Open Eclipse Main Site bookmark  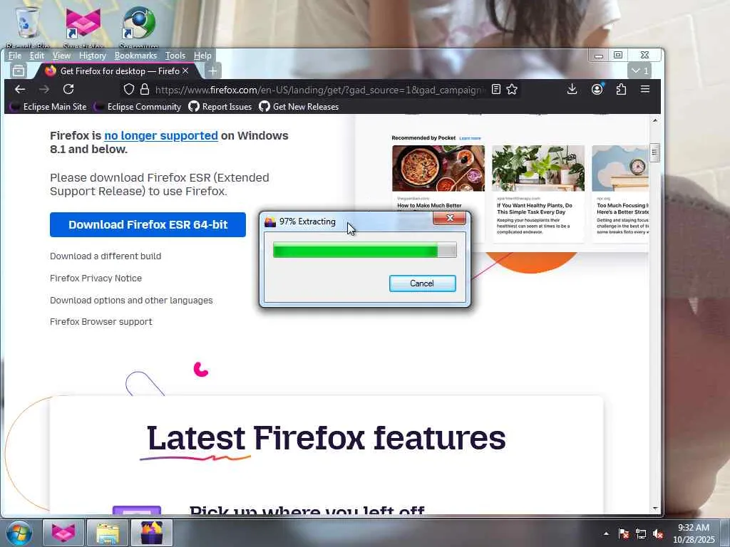48,107
